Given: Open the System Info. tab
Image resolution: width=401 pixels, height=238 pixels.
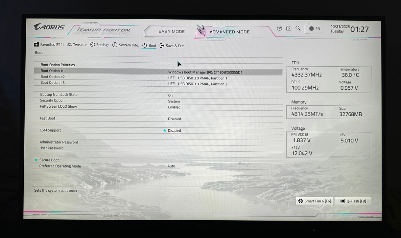Looking at the screenshot, I should 126,45.
